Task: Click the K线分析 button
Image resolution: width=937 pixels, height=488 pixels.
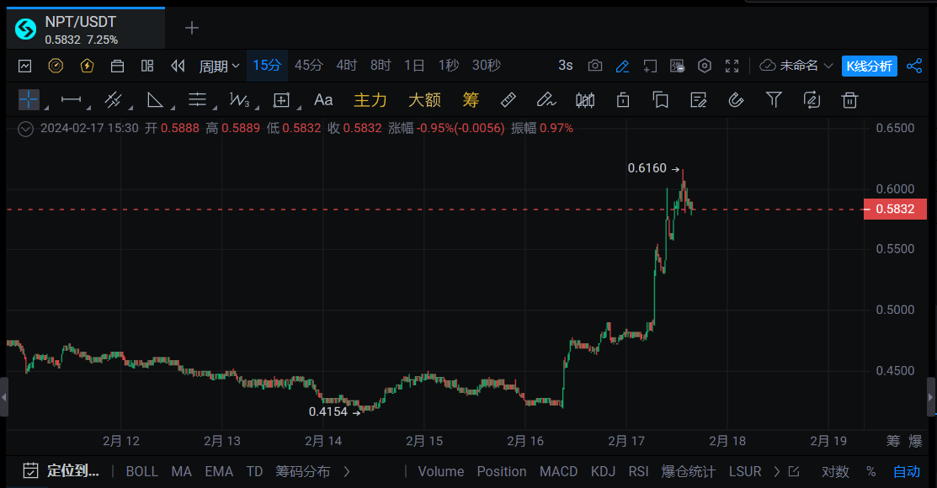Action: [869, 66]
